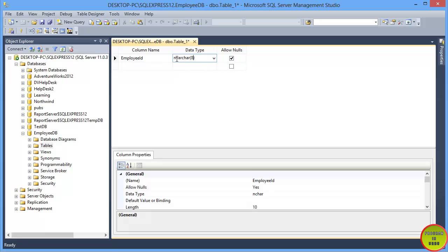This screenshot has height=252, width=448.
Task: Pin or auto-hide Object Explorer panel
Action: (100, 41)
